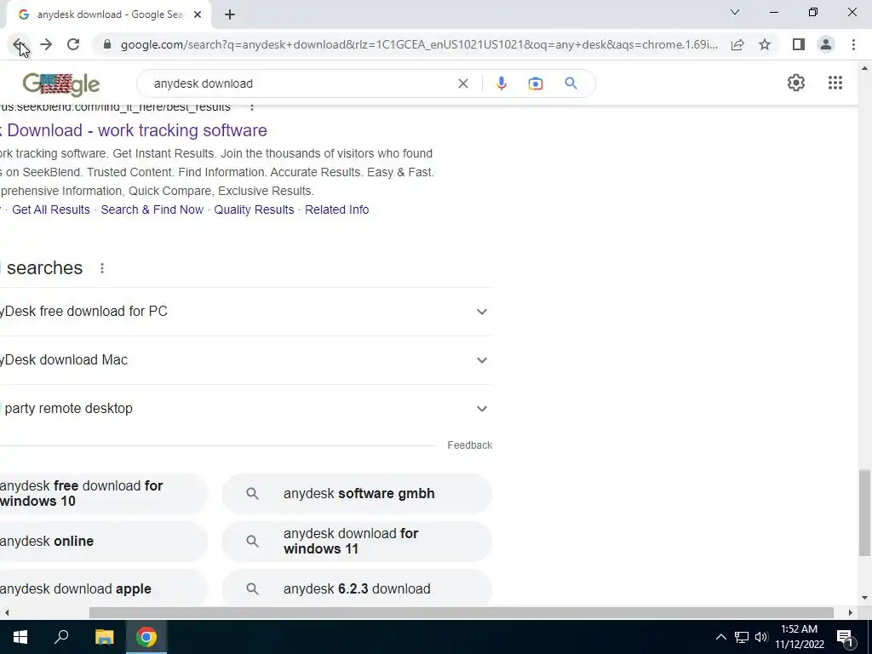Search by image with camera icon

(536, 83)
